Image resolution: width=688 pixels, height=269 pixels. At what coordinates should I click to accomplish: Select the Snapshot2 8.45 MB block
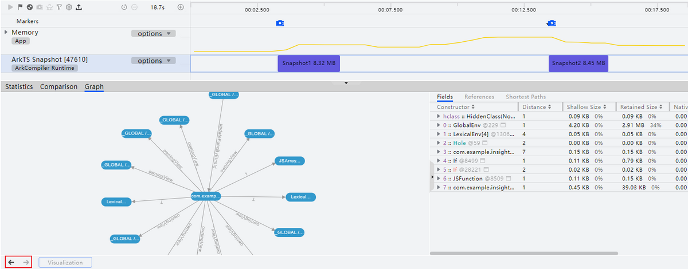[x=578, y=64]
